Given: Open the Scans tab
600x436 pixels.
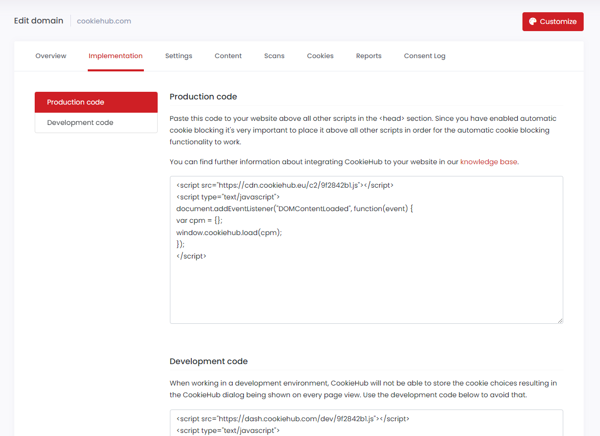Looking at the screenshot, I should (x=274, y=56).
